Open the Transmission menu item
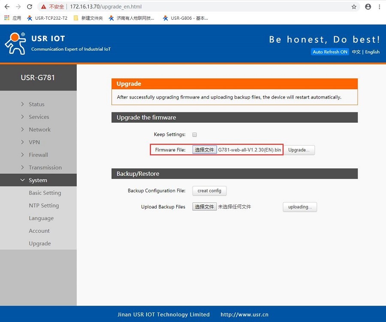 click(45, 167)
